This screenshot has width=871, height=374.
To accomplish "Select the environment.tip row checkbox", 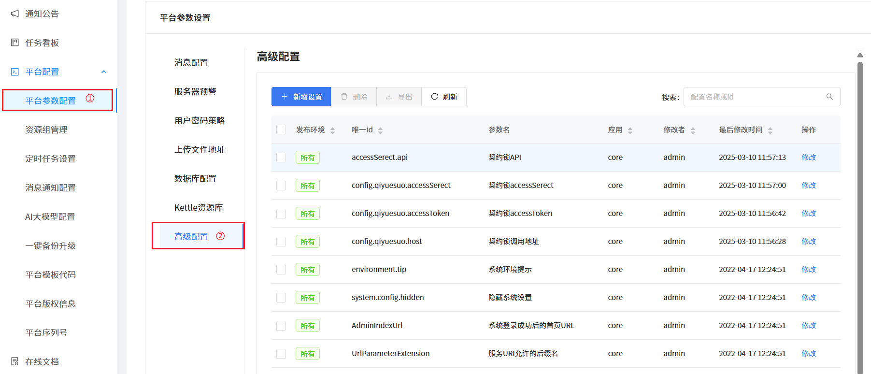I will (x=281, y=270).
